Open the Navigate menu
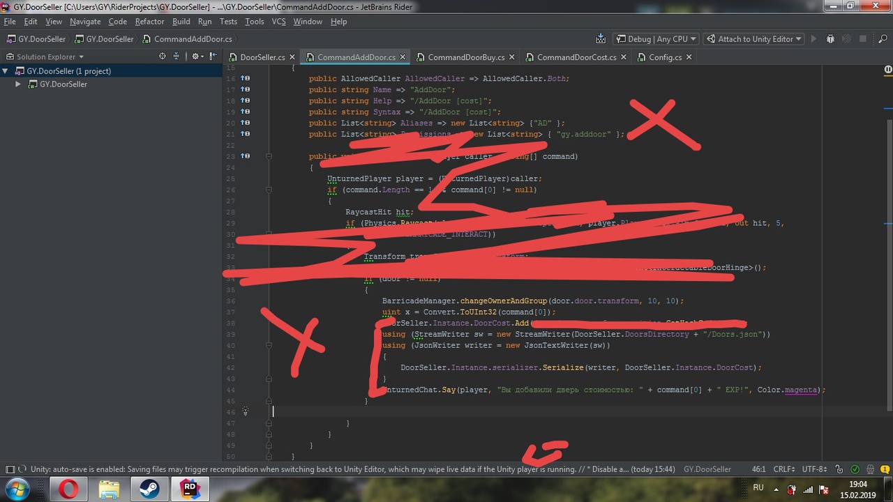 pyautogui.click(x=85, y=22)
